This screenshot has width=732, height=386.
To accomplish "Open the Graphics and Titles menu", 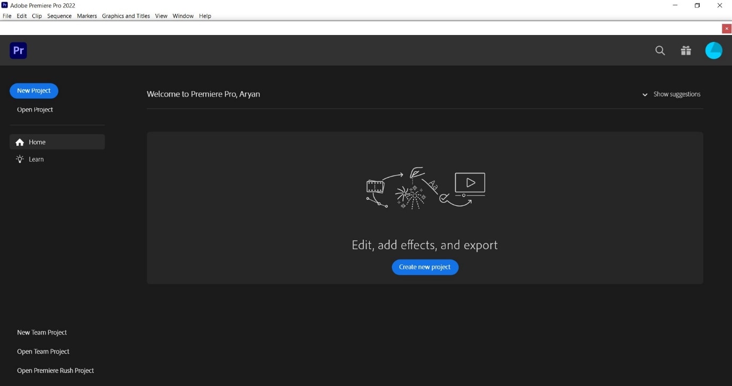I will pos(126,16).
